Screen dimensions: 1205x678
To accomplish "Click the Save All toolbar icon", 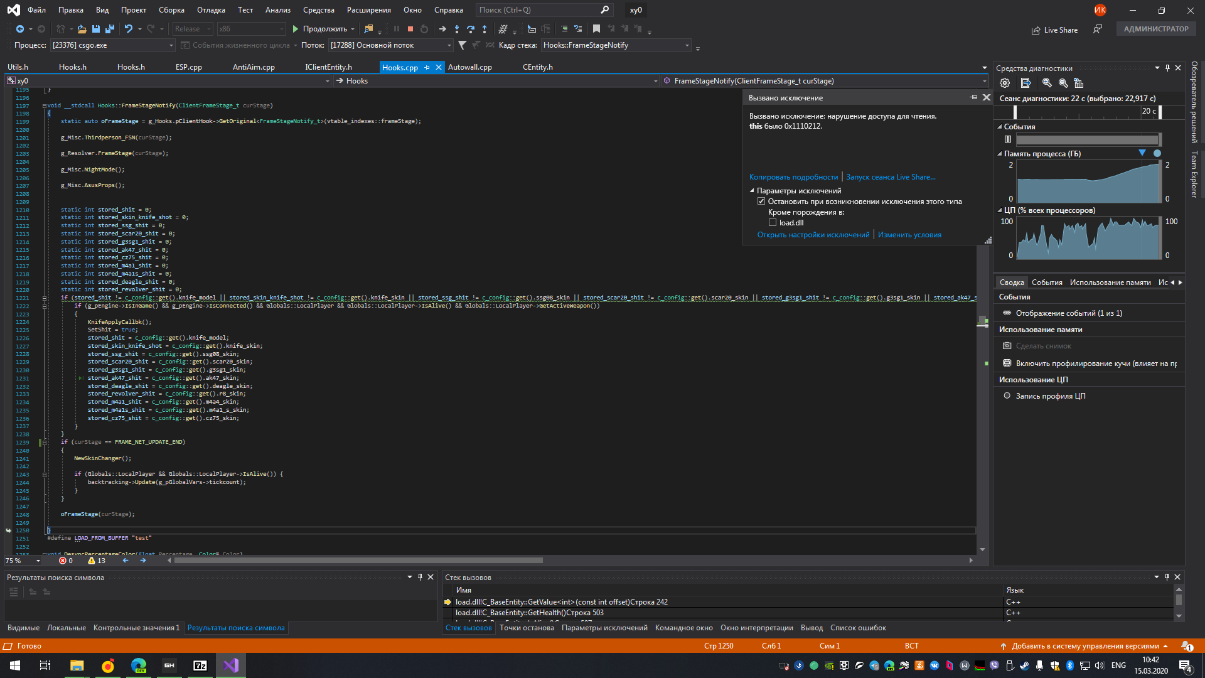I will tap(110, 29).
